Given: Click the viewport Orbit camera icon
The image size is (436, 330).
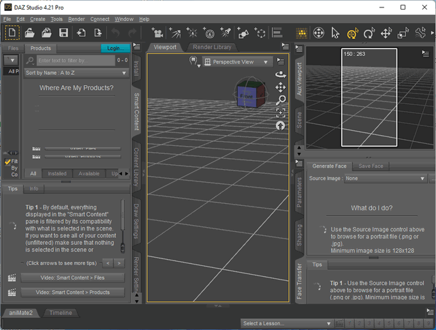Looking at the screenshot, I should click(x=280, y=74).
